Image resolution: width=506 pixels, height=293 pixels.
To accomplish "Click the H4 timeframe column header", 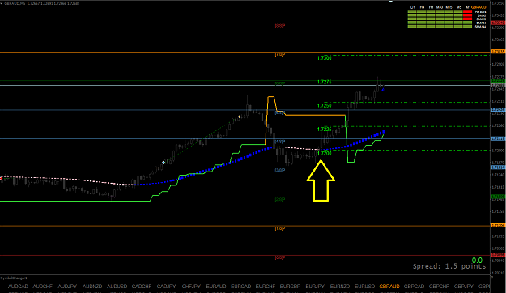I will (422, 7).
